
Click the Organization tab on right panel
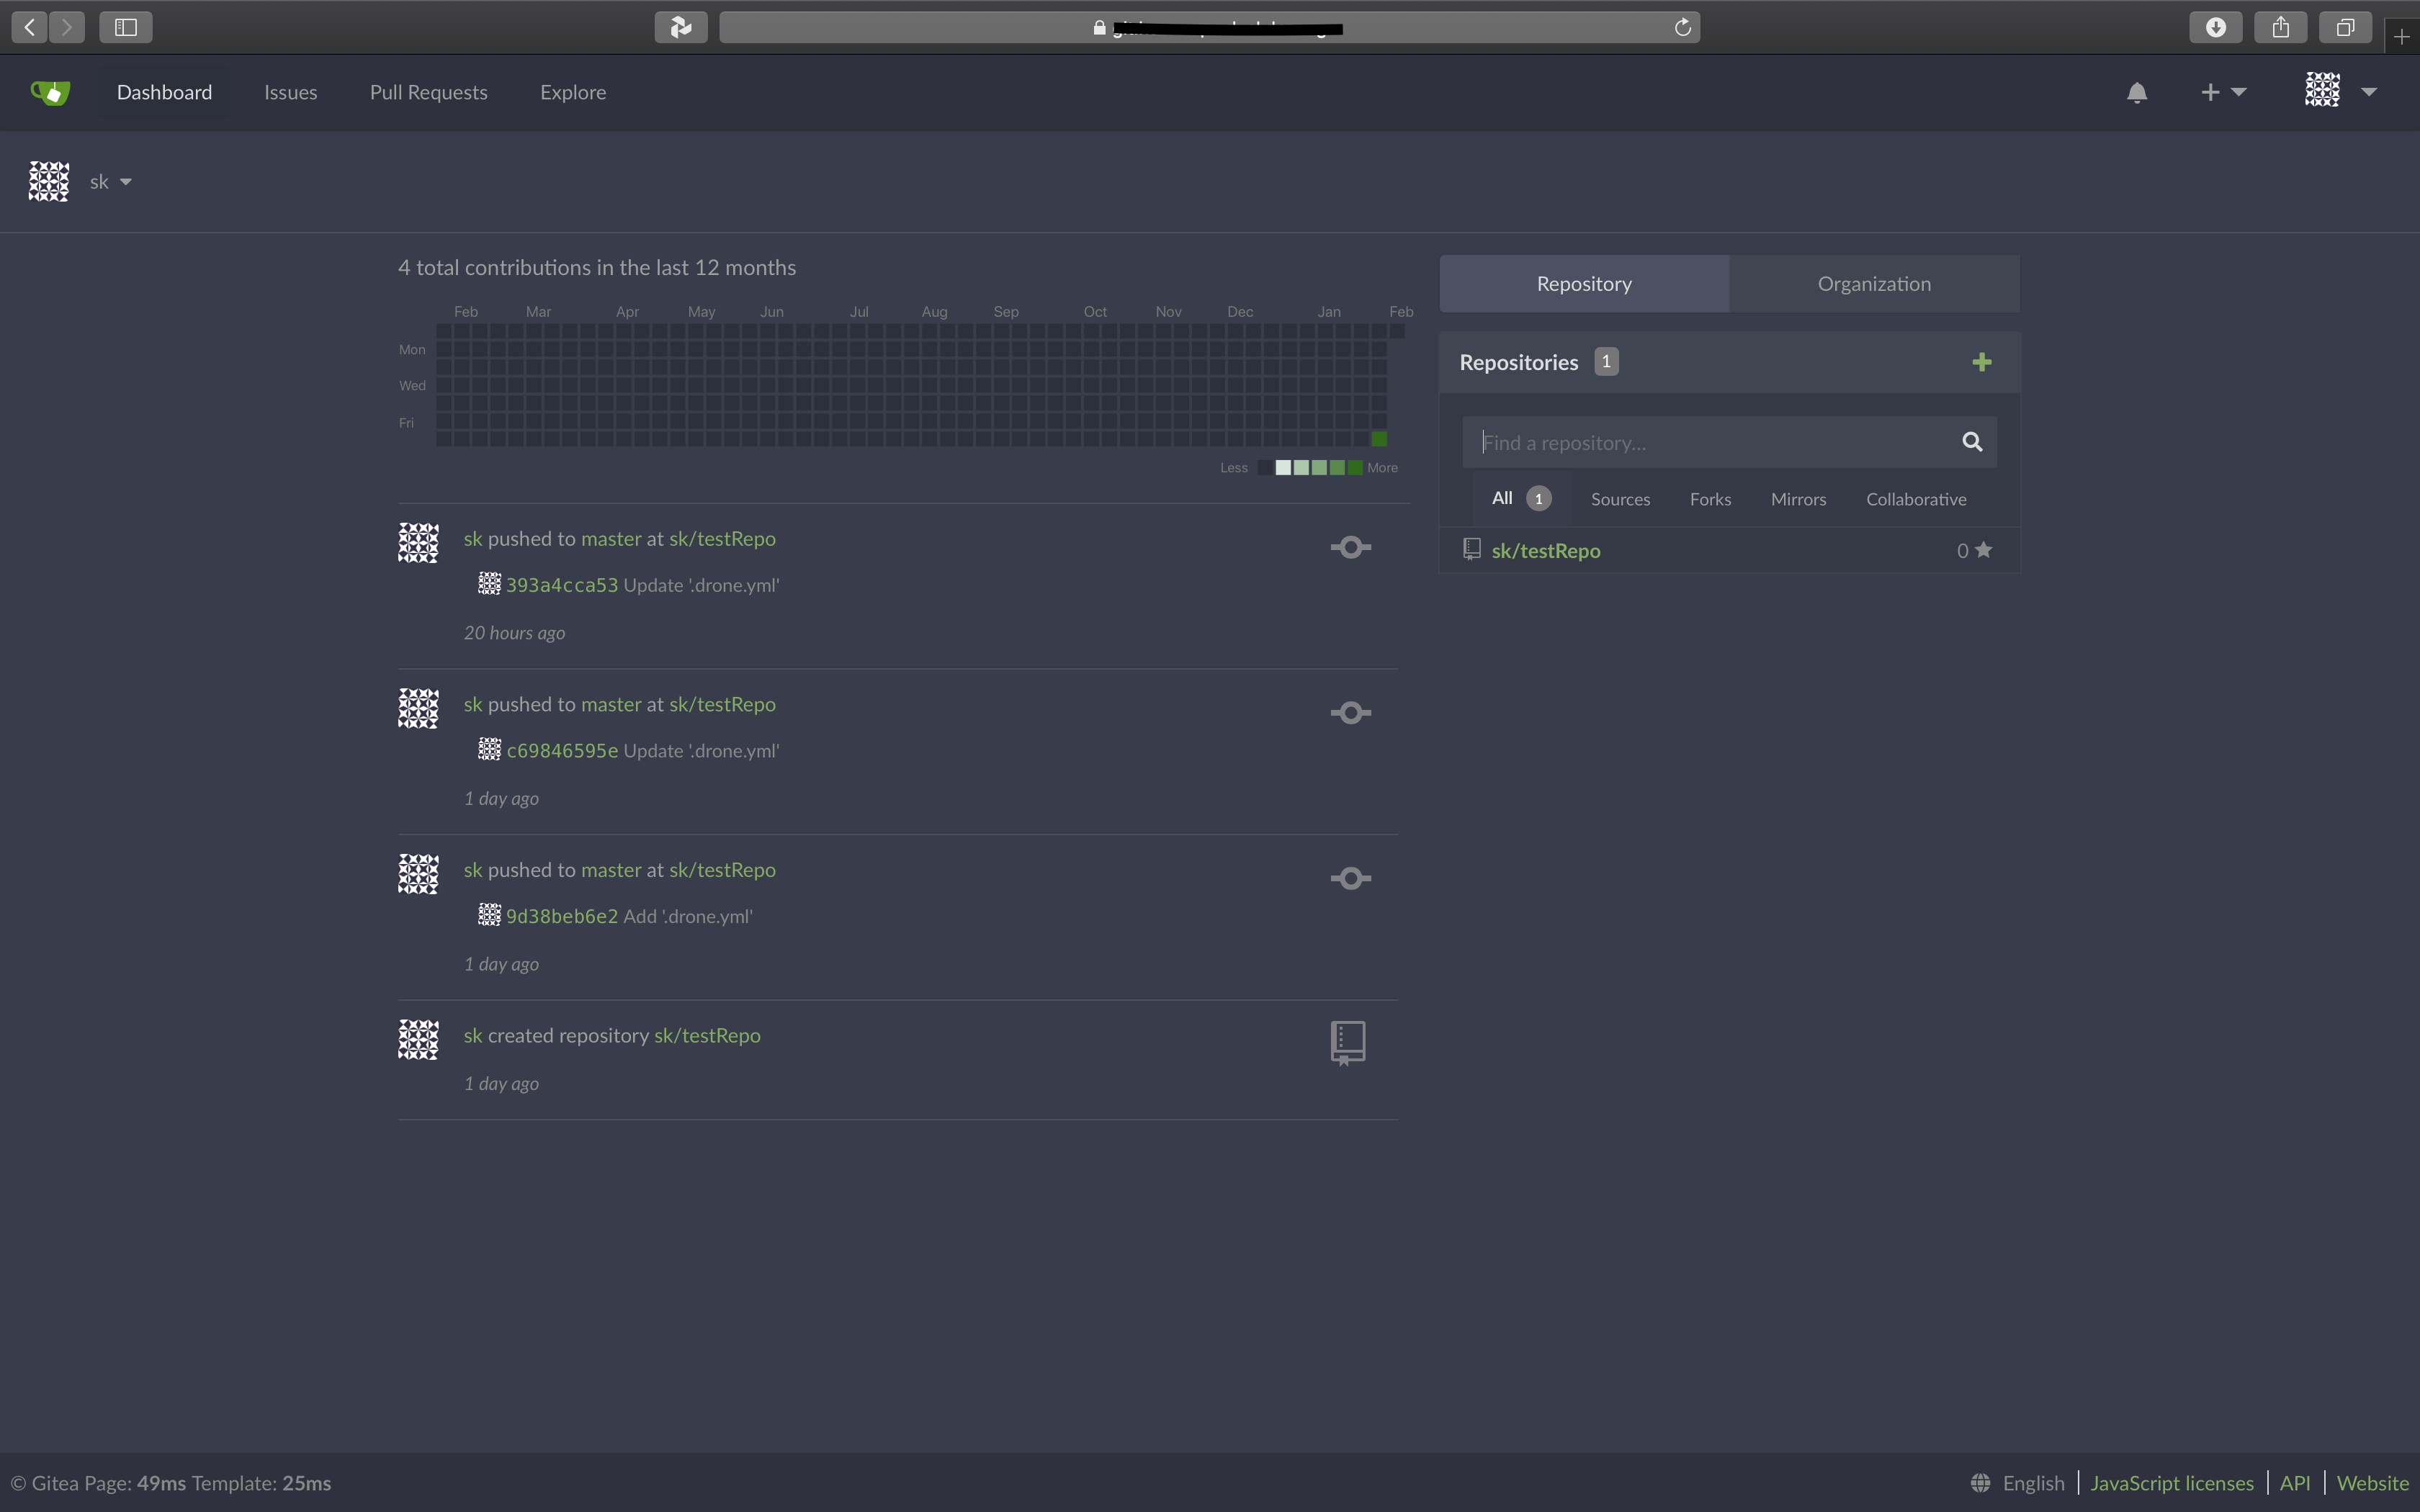[1873, 282]
